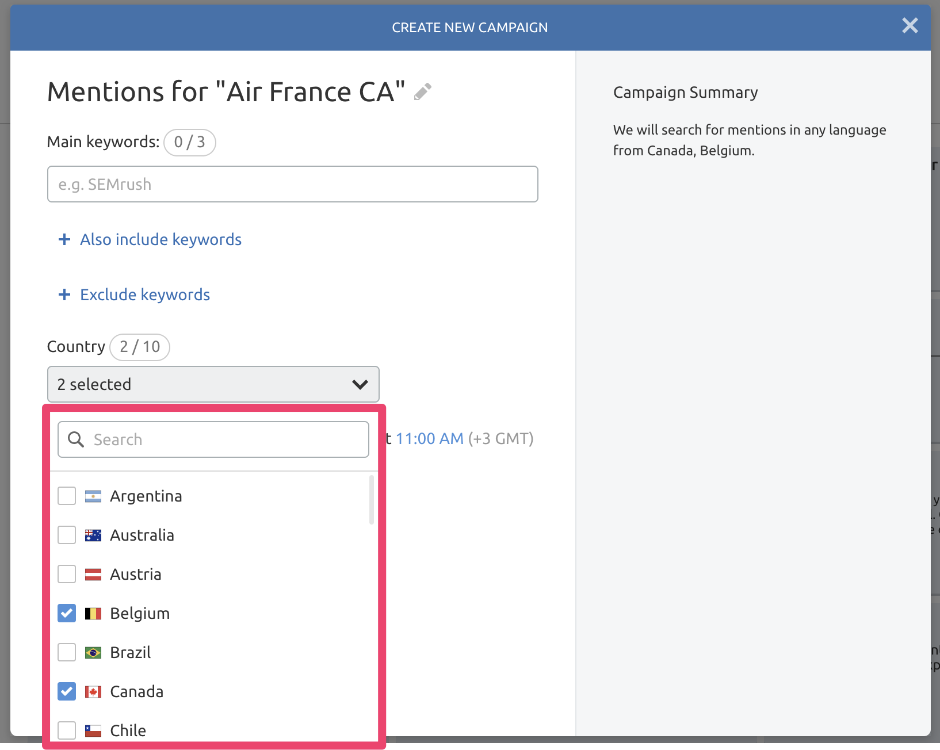Click the Argentina flag icon

coord(93,496)
